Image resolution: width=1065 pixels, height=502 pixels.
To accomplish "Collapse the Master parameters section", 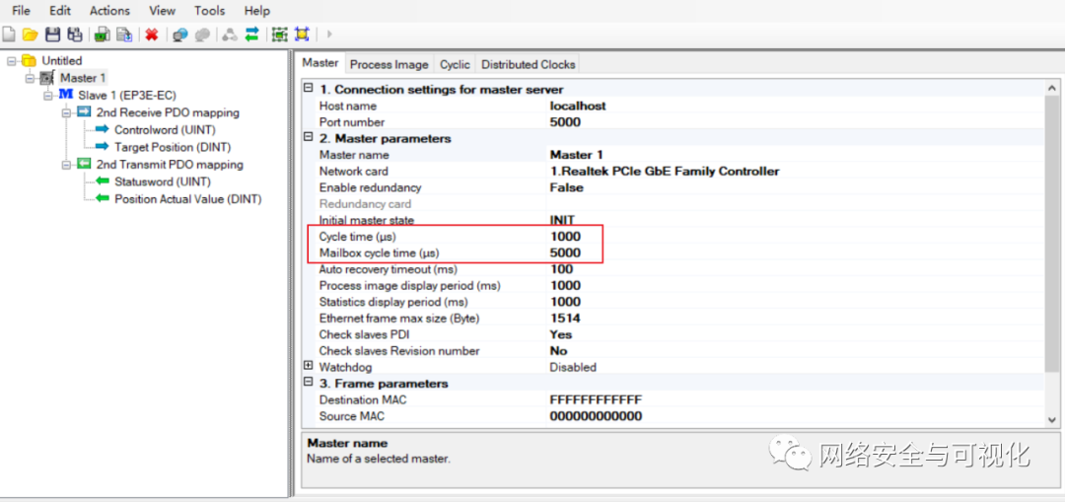I will (309, 138).
